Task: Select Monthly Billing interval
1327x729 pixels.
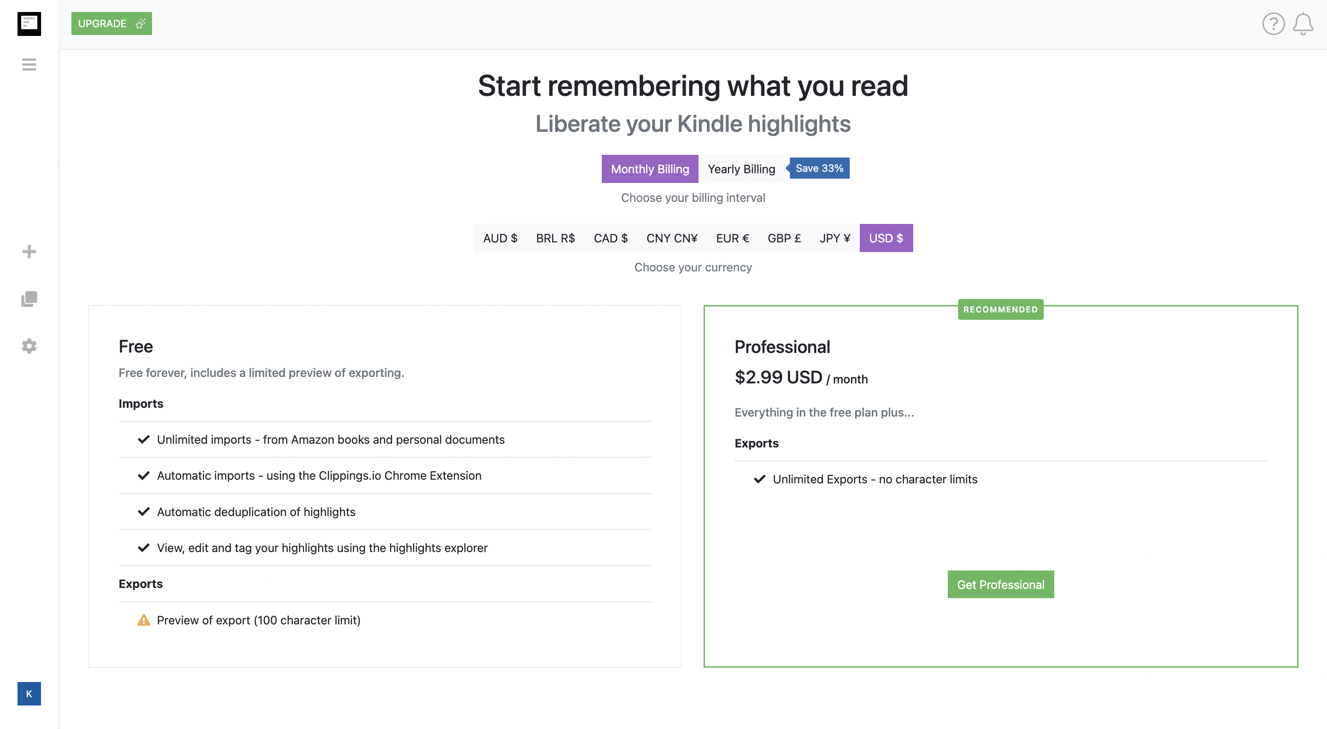Action: (650, 169)
